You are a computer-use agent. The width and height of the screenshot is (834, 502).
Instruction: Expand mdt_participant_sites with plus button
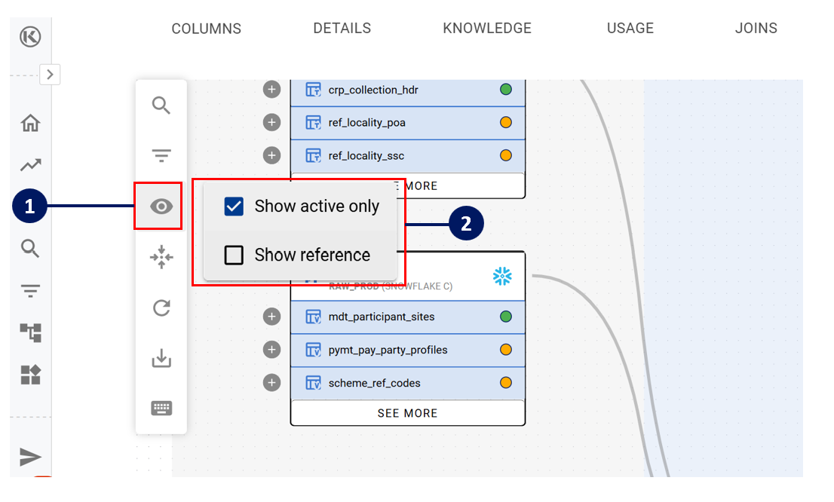(x=271, y=317)
